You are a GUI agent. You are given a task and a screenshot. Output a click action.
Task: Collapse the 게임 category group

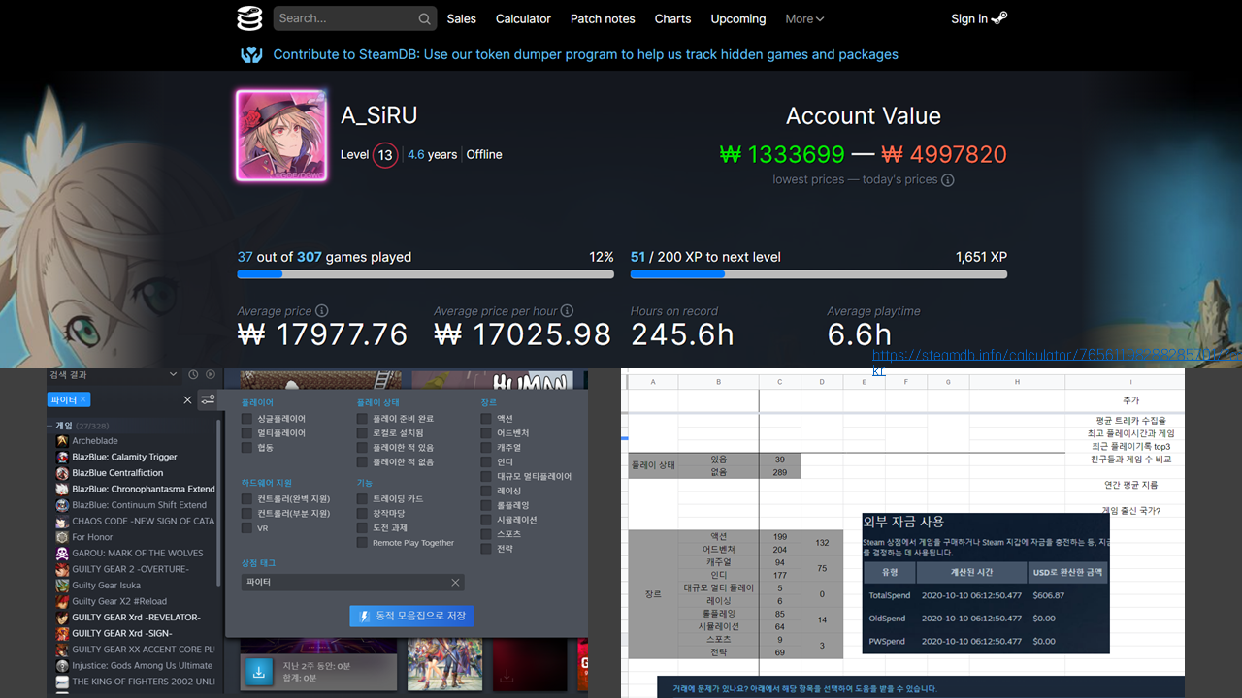(x=50, y=425)
